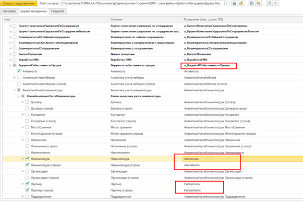Expand the ВзаиморасчетыСКонтрагентамиАкционерами node
This screenshot has width=303, height=202.
10,43
